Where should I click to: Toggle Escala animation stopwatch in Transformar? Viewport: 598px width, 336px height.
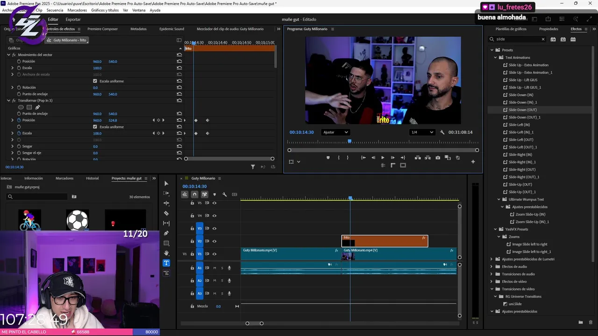(x=19, y=133)
